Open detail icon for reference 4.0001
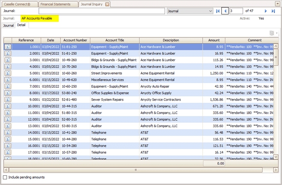282x185 pixels. (x=8, y=66)
